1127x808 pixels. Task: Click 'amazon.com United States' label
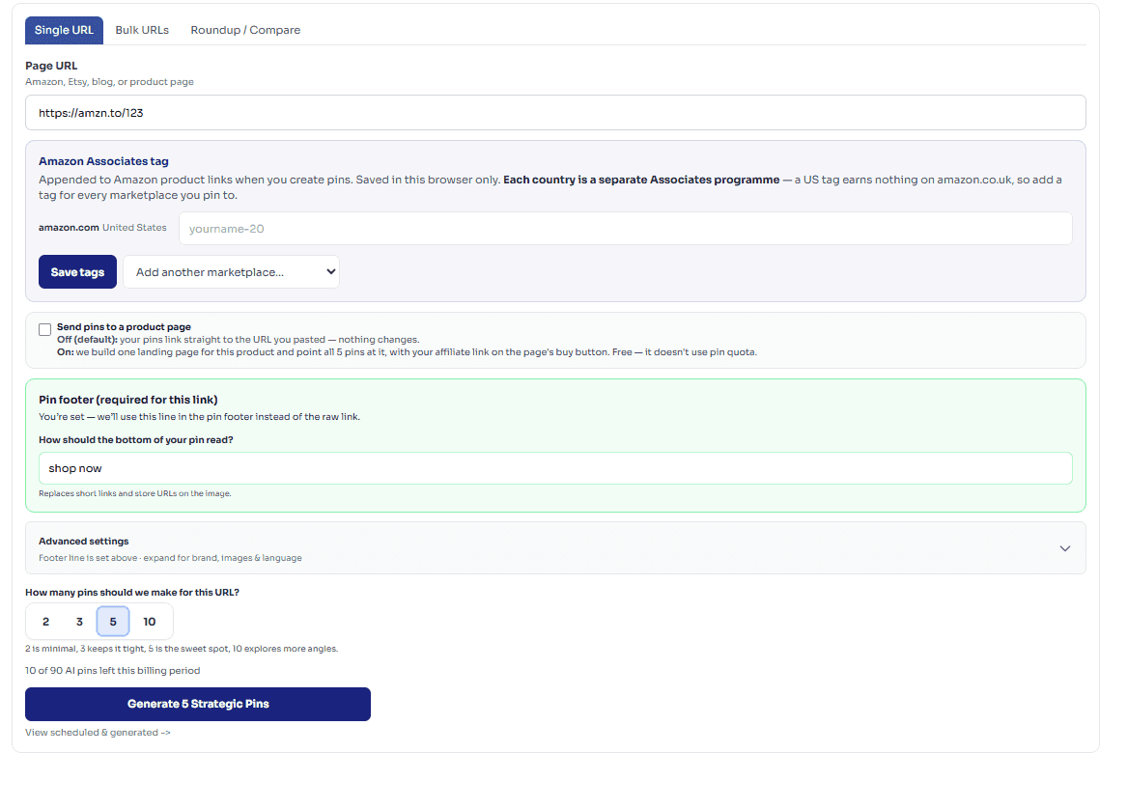click(x=102, y=228)
